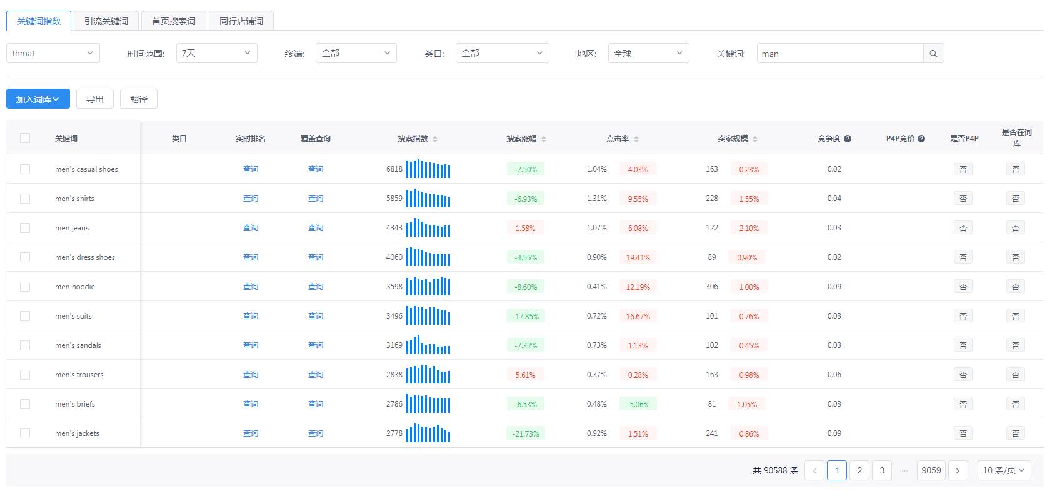The width and height of the screenshot is (1052, 494).
Task: Jump to last page 9059
Action: (931, 470)
